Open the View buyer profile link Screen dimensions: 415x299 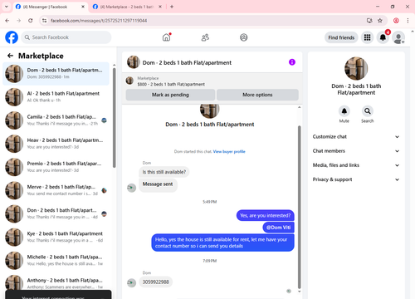[229, 151]
